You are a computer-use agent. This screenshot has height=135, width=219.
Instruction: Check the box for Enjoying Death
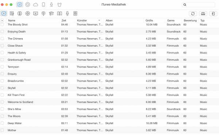click(x=2, y=32)
